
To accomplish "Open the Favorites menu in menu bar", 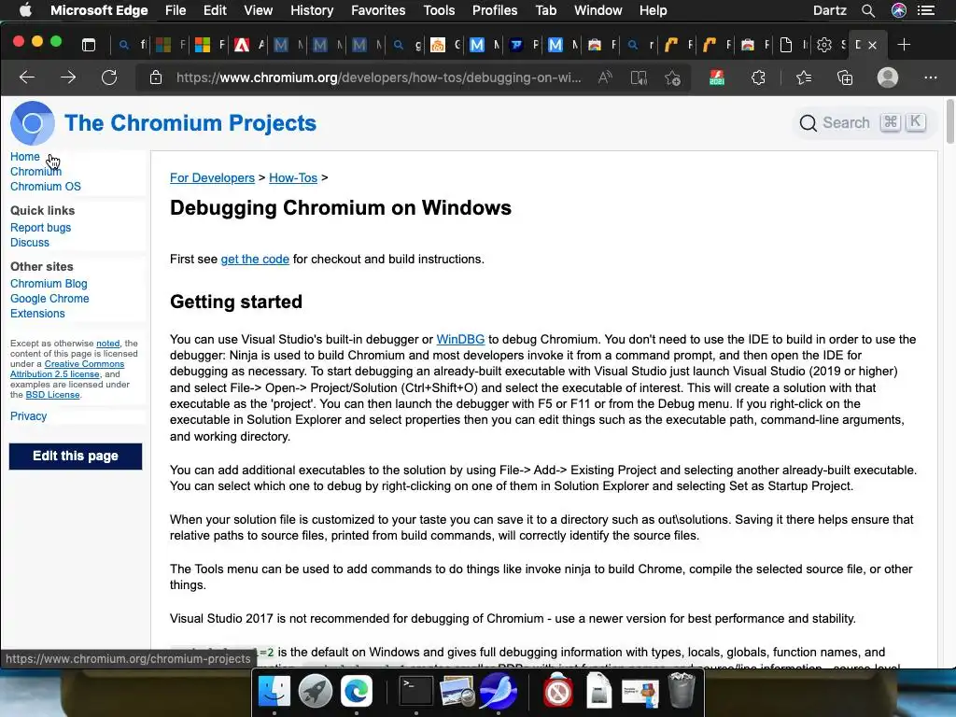I will pos(378,10).
